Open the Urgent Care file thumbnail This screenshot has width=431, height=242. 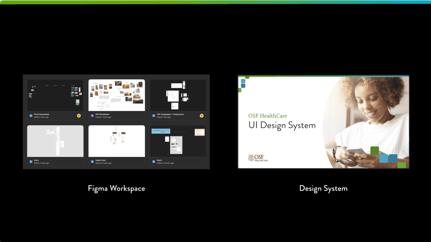point(117,141)
